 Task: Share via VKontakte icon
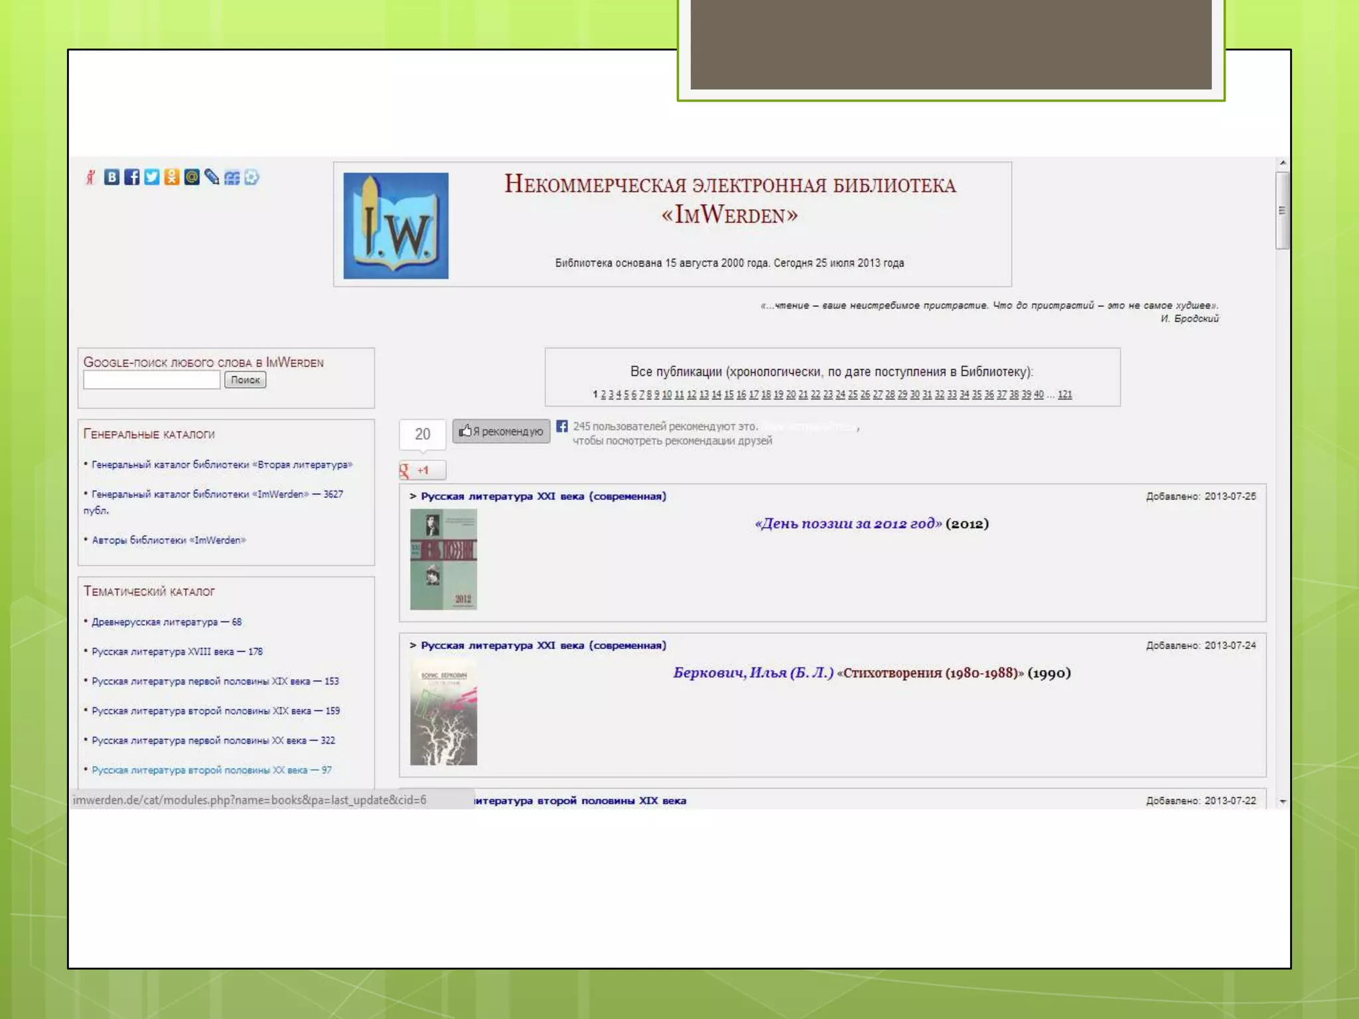pyautogui.click(x=111, y=177)
